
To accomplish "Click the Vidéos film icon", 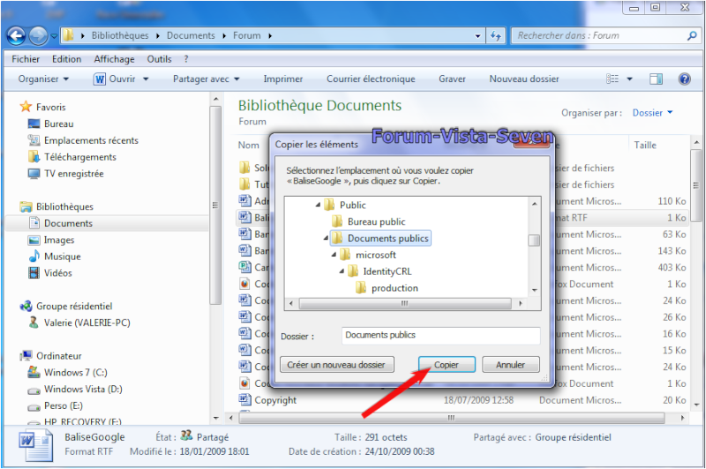I will [x=34, y=273].
